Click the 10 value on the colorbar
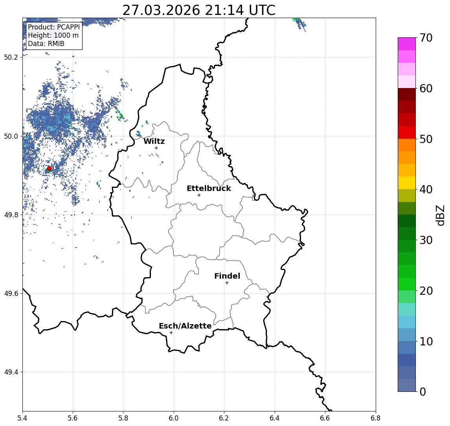Screen dimensions: 450x426 coord(426,341)
